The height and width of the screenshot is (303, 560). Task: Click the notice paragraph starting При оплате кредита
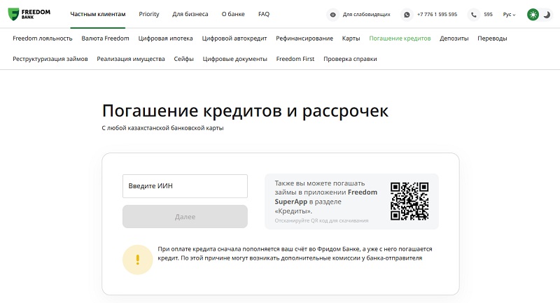[295, 253]
